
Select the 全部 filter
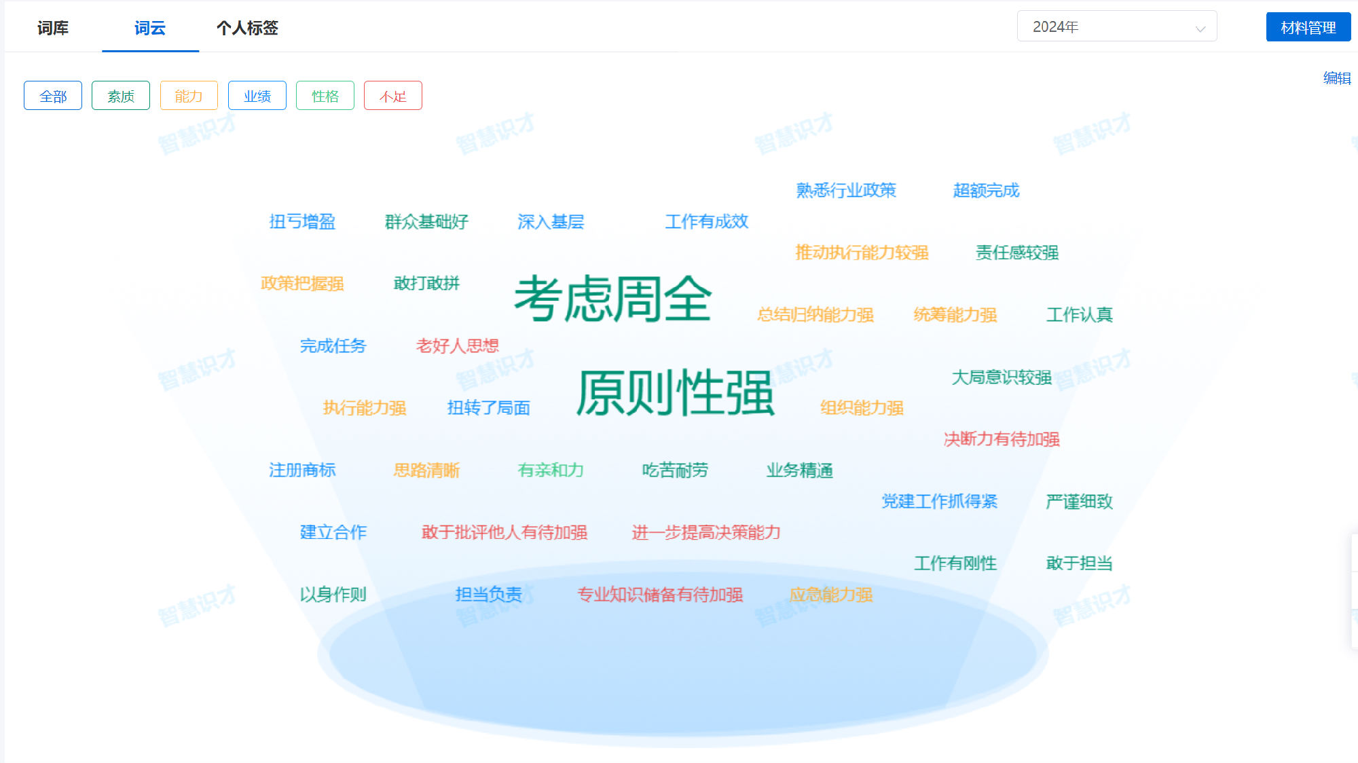tap(52, 95)
